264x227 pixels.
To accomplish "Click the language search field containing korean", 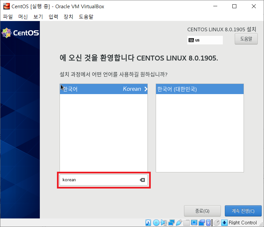I will pos(104,180).
